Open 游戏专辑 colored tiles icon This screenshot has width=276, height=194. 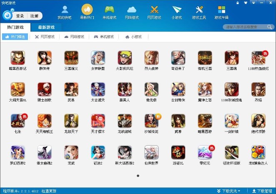click(221, 10)
